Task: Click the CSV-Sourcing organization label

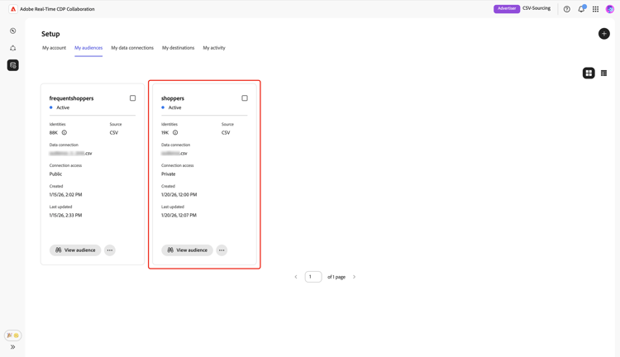Action: (x=537, y=8)
